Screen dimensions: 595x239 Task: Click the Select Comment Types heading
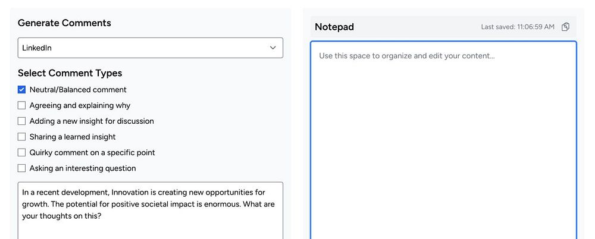[x=70, y=73]
